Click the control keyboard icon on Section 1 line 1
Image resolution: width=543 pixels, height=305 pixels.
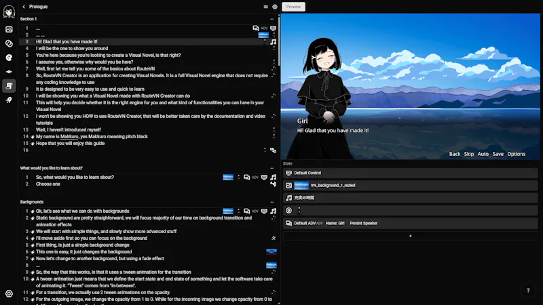pyautogui.click(x=274, y=28)
